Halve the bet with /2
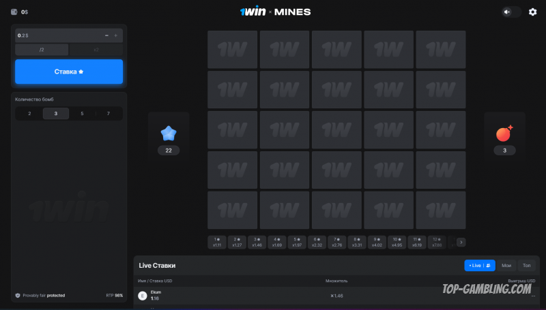Screen dimensions: 546x310 42,50
